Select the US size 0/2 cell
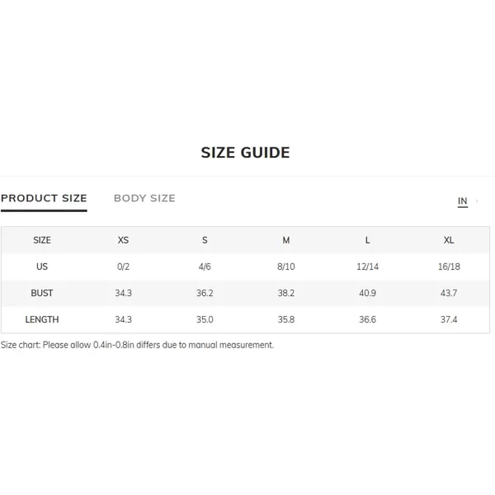495x495 pixels. click(x=123, y=266)
